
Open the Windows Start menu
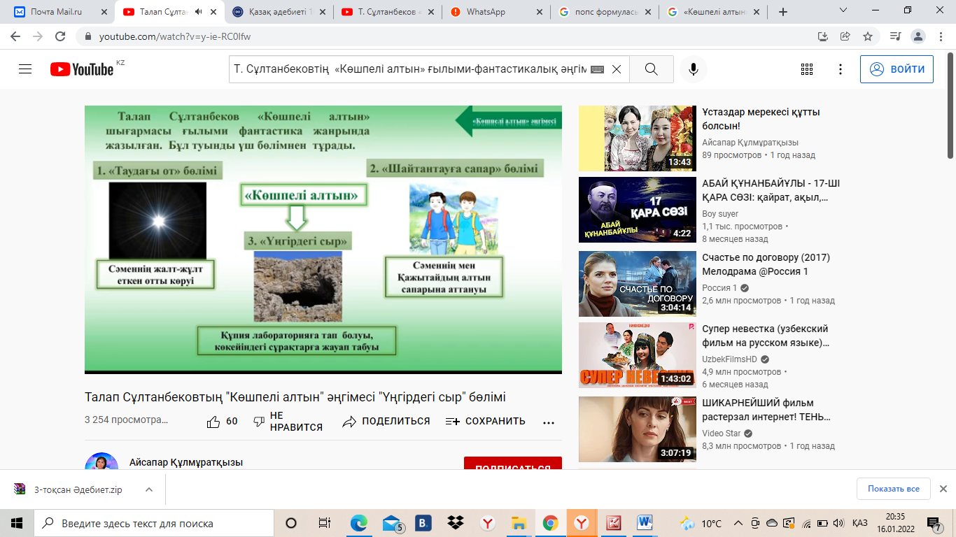pyautogui.click(x=16, y=523)
